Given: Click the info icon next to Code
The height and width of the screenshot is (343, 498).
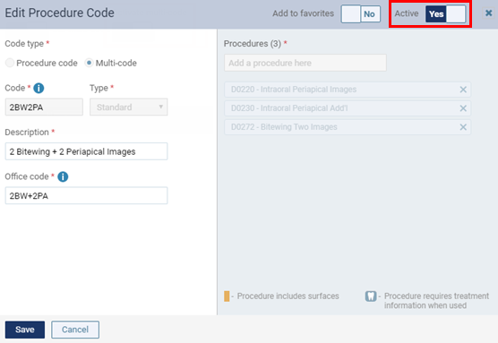Looking at the screenshot, I should coord(39,88).
